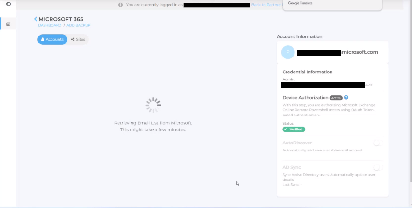Click the P account avatar circle
Screen dimensions: 412x208
(x=288, y=52)
